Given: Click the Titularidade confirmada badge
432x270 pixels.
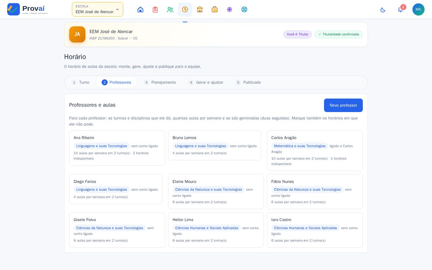Looking at the screenshot, I should coord(339,34).
